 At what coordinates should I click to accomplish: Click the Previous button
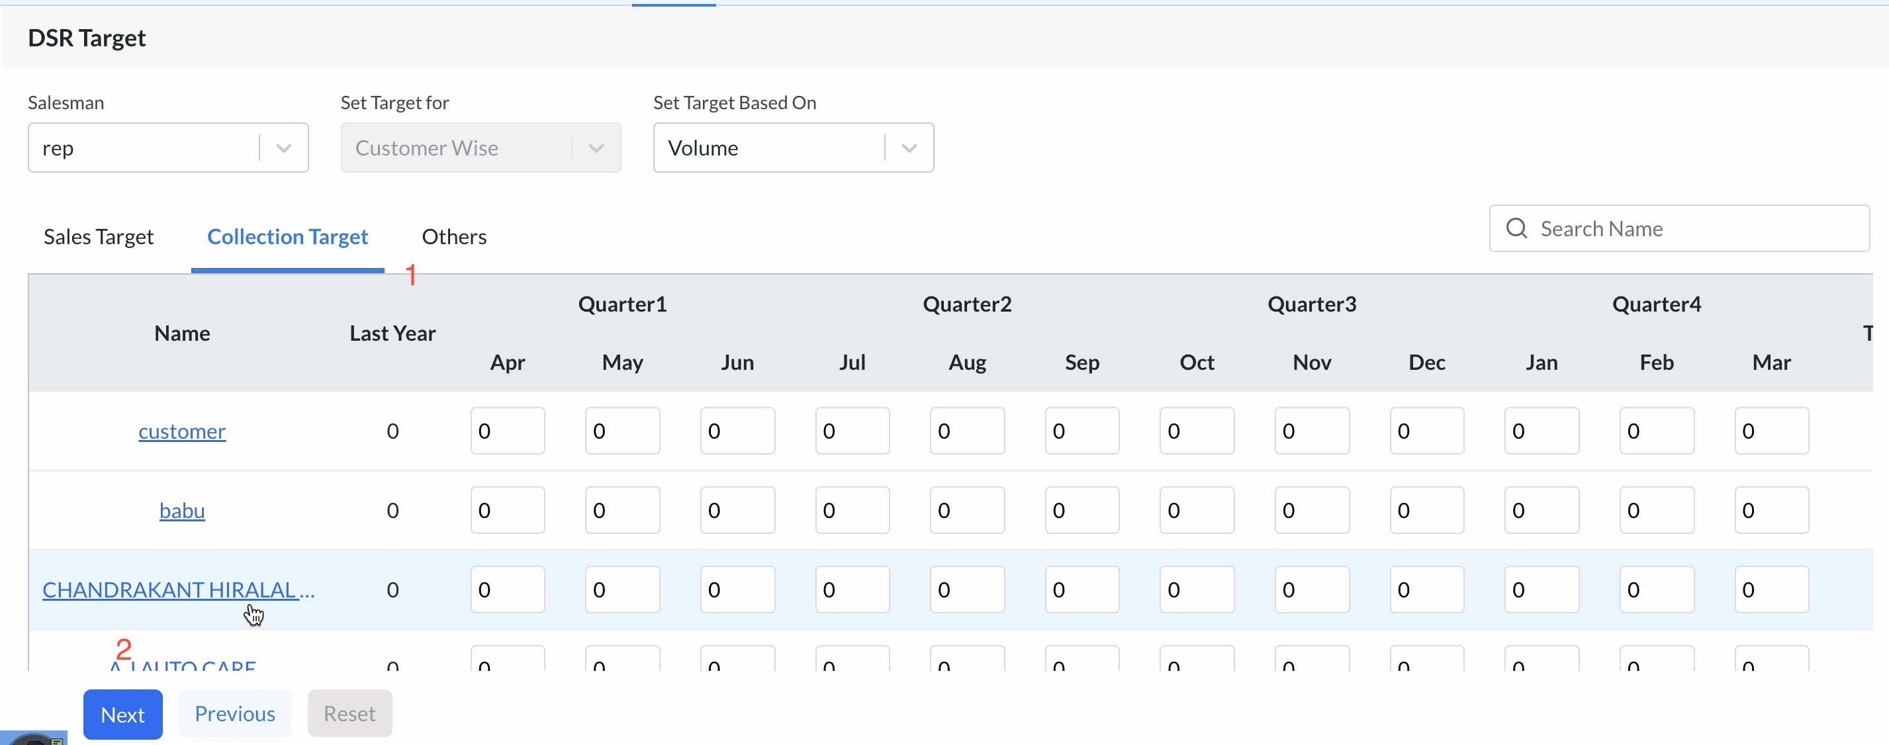tap(235, 713)
